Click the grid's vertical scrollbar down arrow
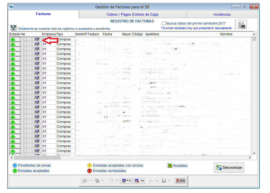 [x=254, y=153]
